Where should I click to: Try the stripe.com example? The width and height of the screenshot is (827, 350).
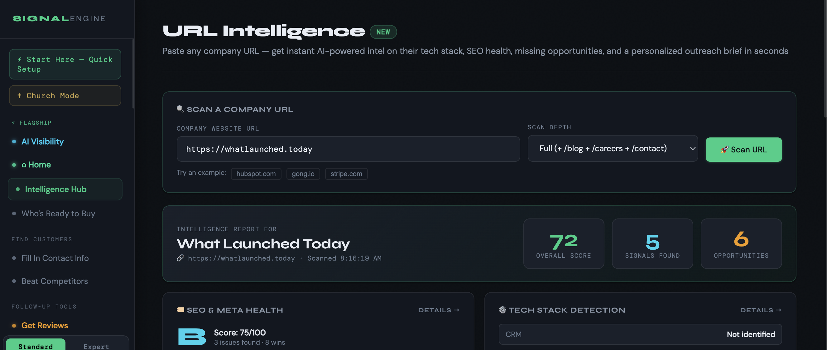(x=346, y=174)
